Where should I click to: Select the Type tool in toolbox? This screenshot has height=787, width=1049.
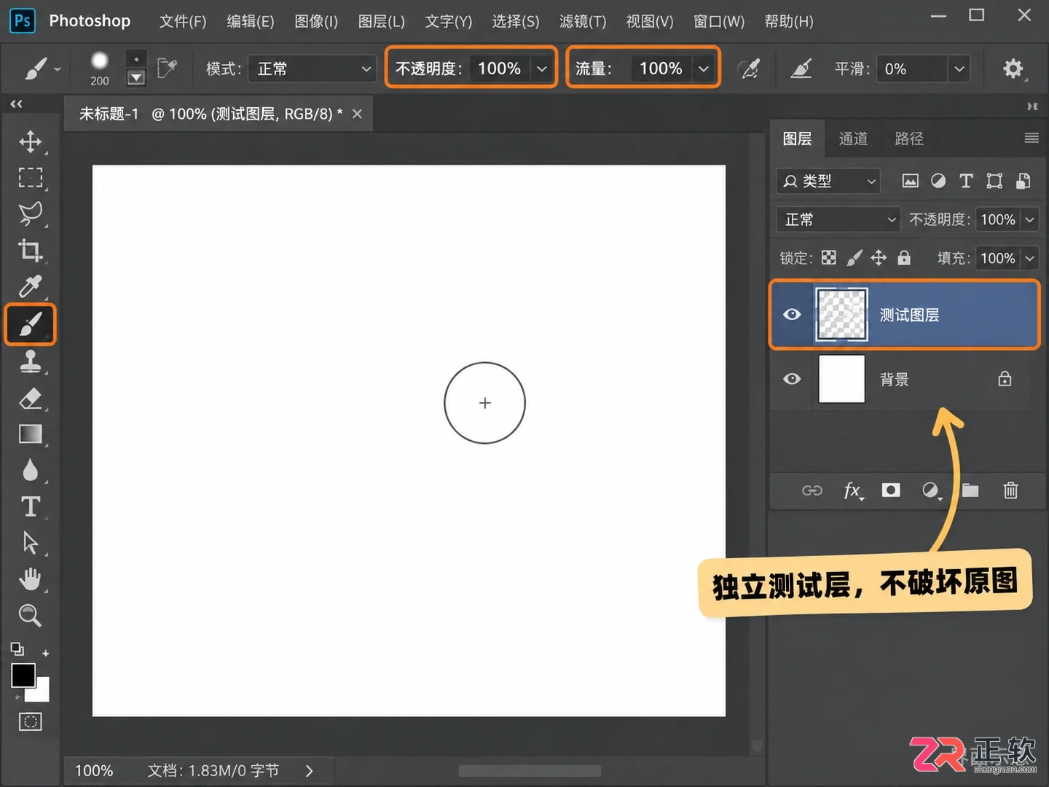click(x=30, y=506)
